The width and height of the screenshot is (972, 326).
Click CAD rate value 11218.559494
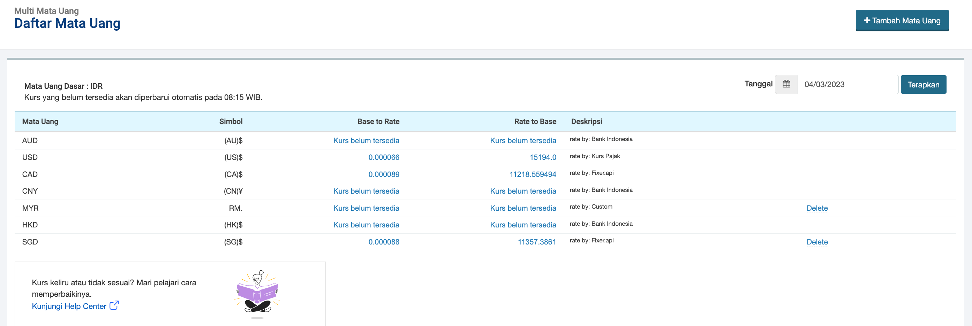pos(533,174)
